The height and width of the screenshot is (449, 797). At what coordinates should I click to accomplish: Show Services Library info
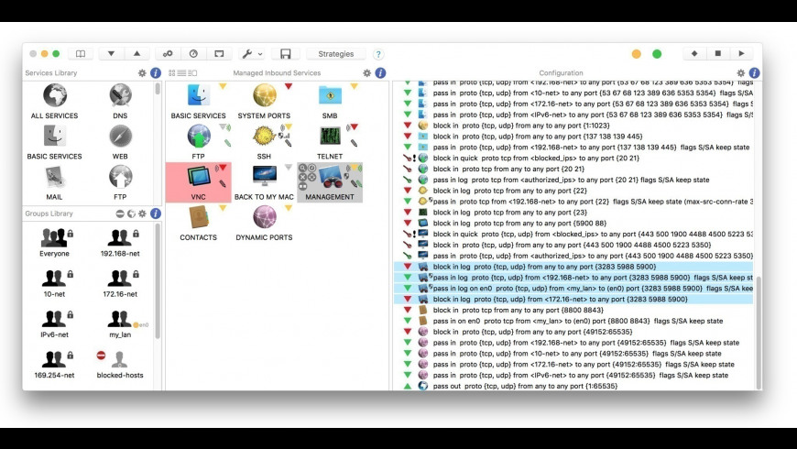tap(156, 73)
